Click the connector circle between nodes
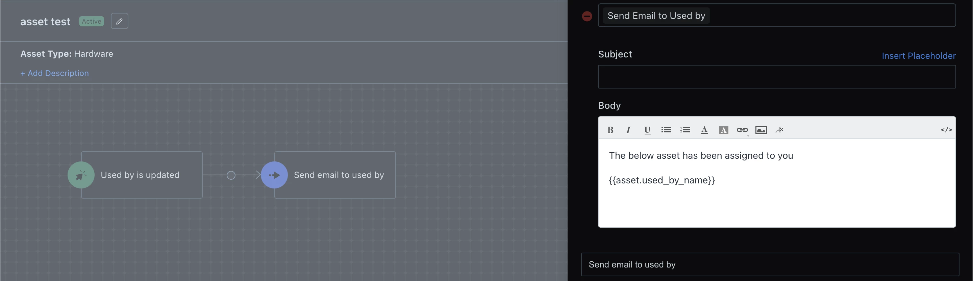 [x=231, y=175]
